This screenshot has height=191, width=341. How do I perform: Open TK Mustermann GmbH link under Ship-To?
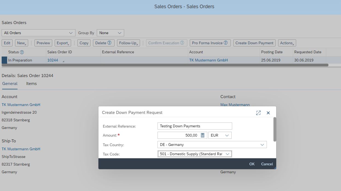click(x=21, y=149)
